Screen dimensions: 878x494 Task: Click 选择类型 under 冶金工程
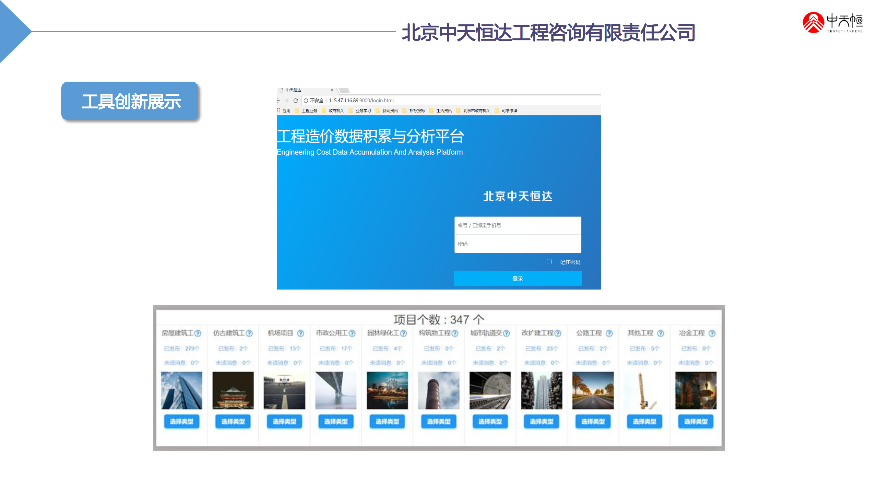tap(696, 421)
